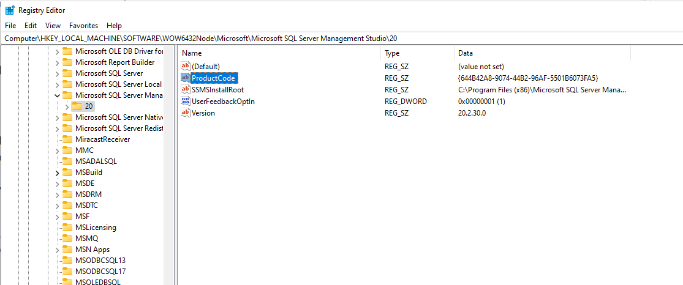Expand the Microsoft SQL Server Local key
Image resolution: width=683 pixels, height=285 pixels.
57,84
